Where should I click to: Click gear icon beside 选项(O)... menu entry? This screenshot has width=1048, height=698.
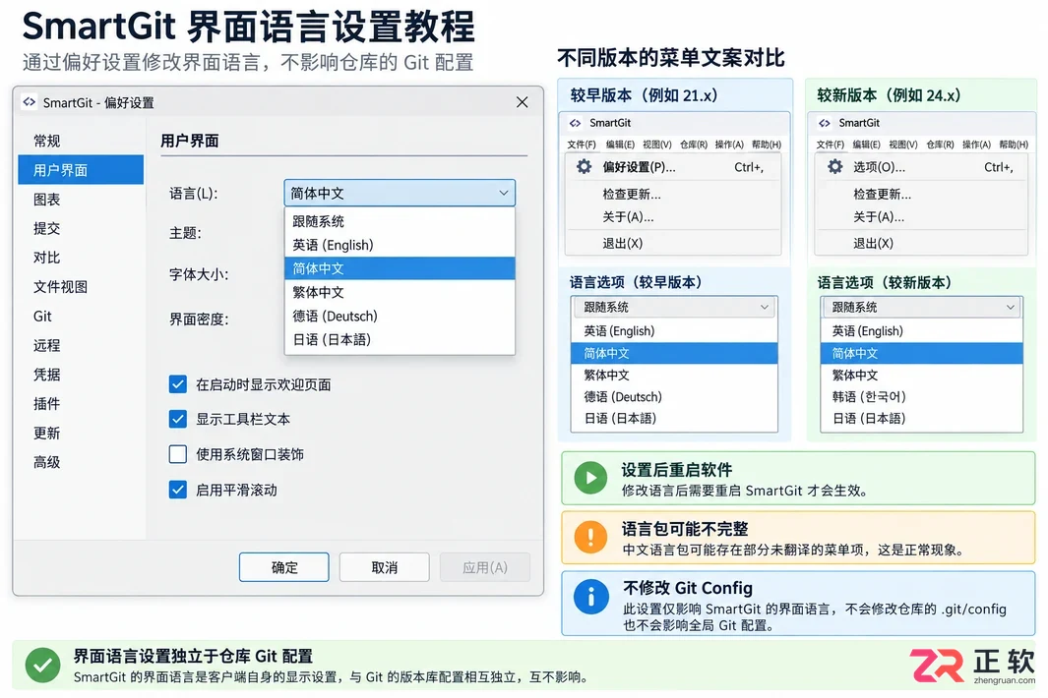[834, 166]
